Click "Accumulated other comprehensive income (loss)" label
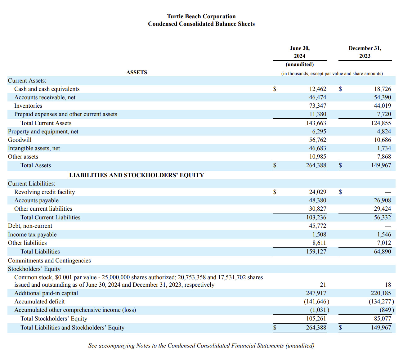 [x=75, y=310]
